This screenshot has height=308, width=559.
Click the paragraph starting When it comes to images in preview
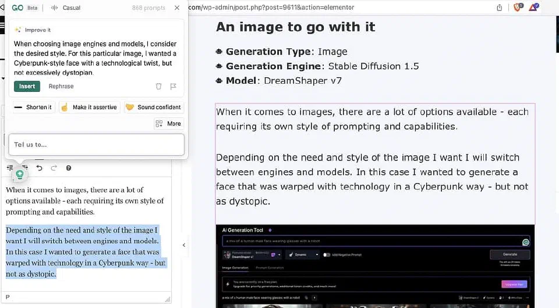[372, 119]
